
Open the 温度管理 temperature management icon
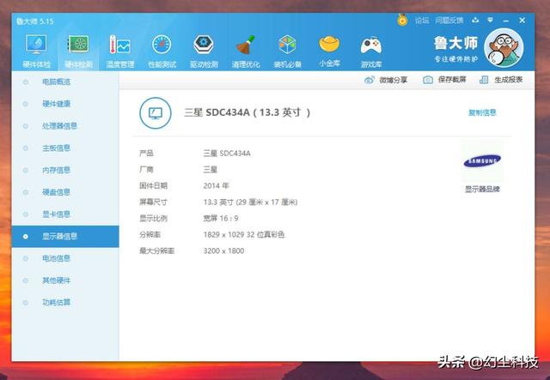(120, 44)
